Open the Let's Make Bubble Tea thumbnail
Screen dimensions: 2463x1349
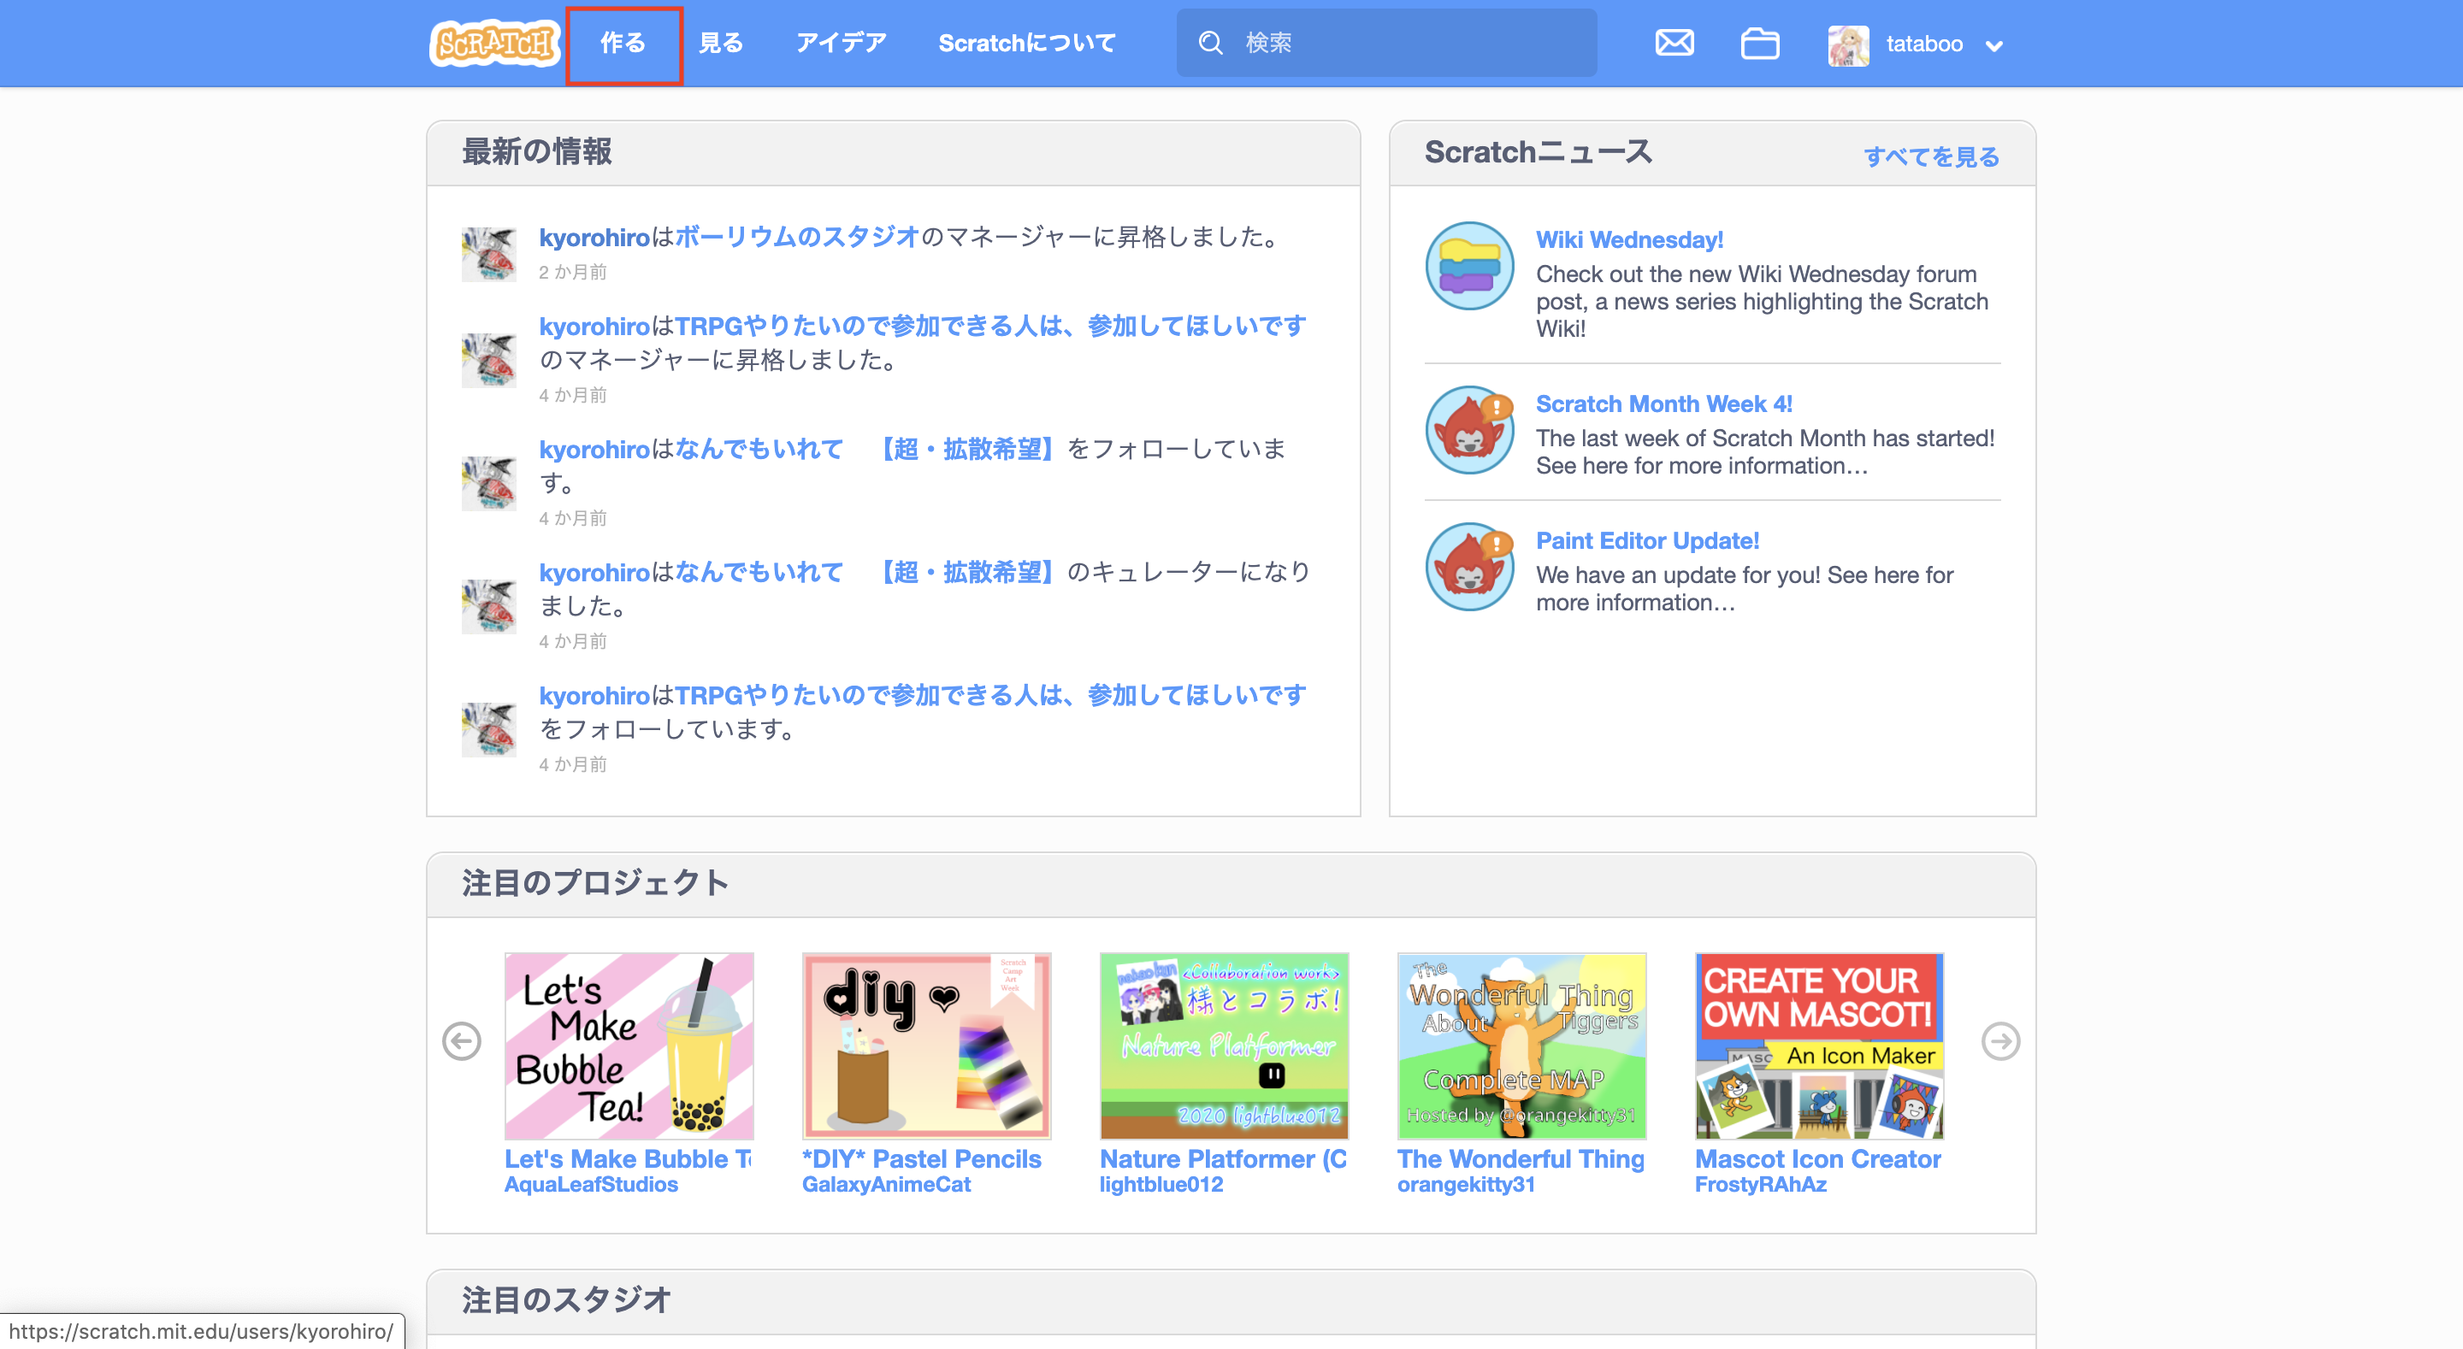(x=629, y=1045)
